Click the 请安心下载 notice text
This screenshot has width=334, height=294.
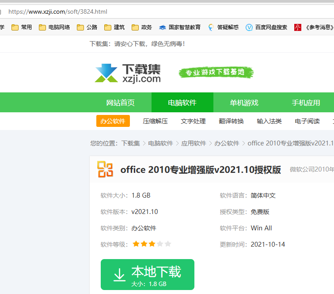[137, 44]
